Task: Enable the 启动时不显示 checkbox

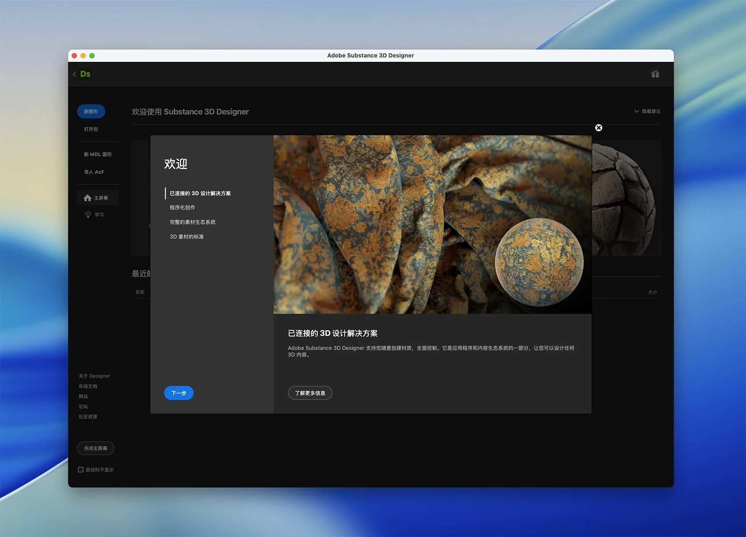Action: point(81,469)
